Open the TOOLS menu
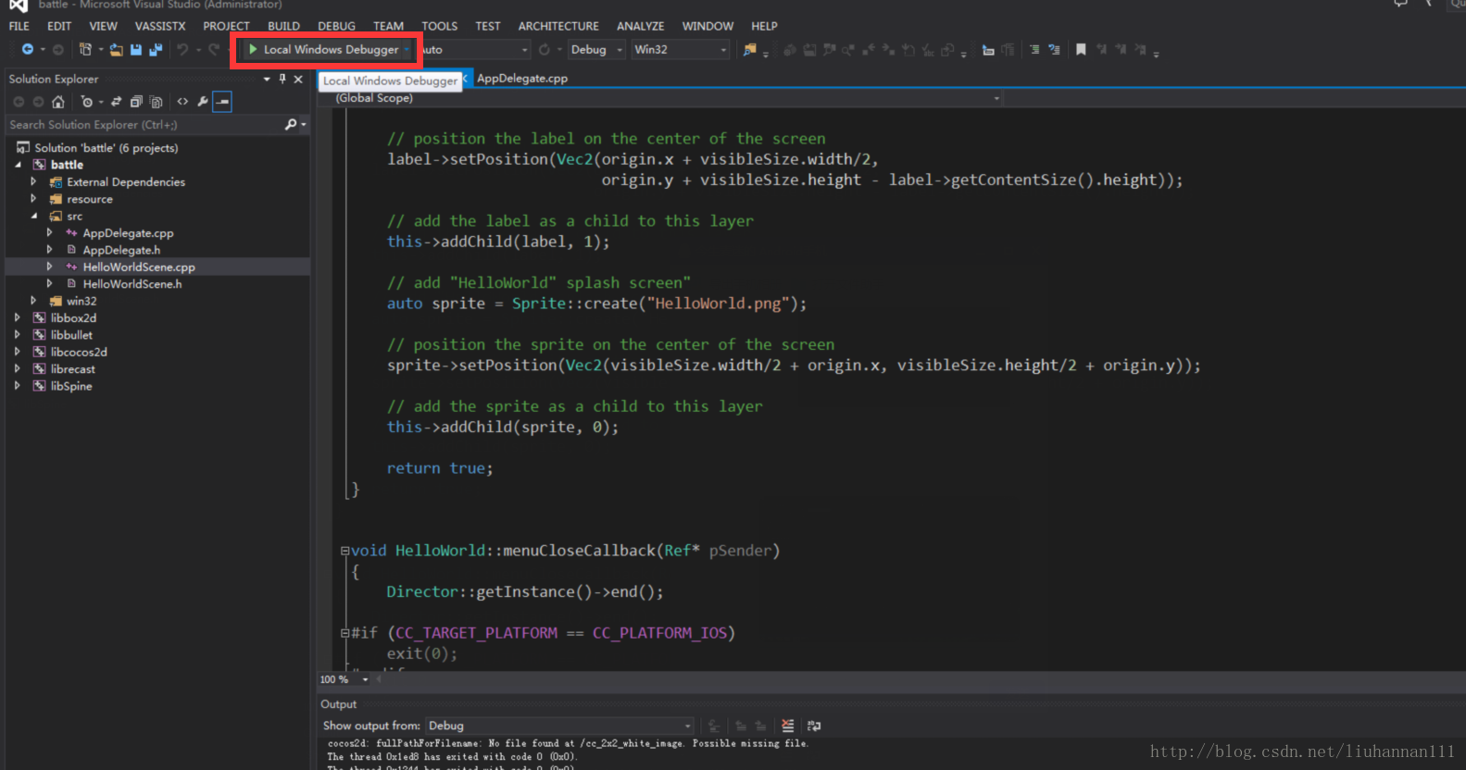This screenshot has width=1466, height=770. tap(440, 26)
